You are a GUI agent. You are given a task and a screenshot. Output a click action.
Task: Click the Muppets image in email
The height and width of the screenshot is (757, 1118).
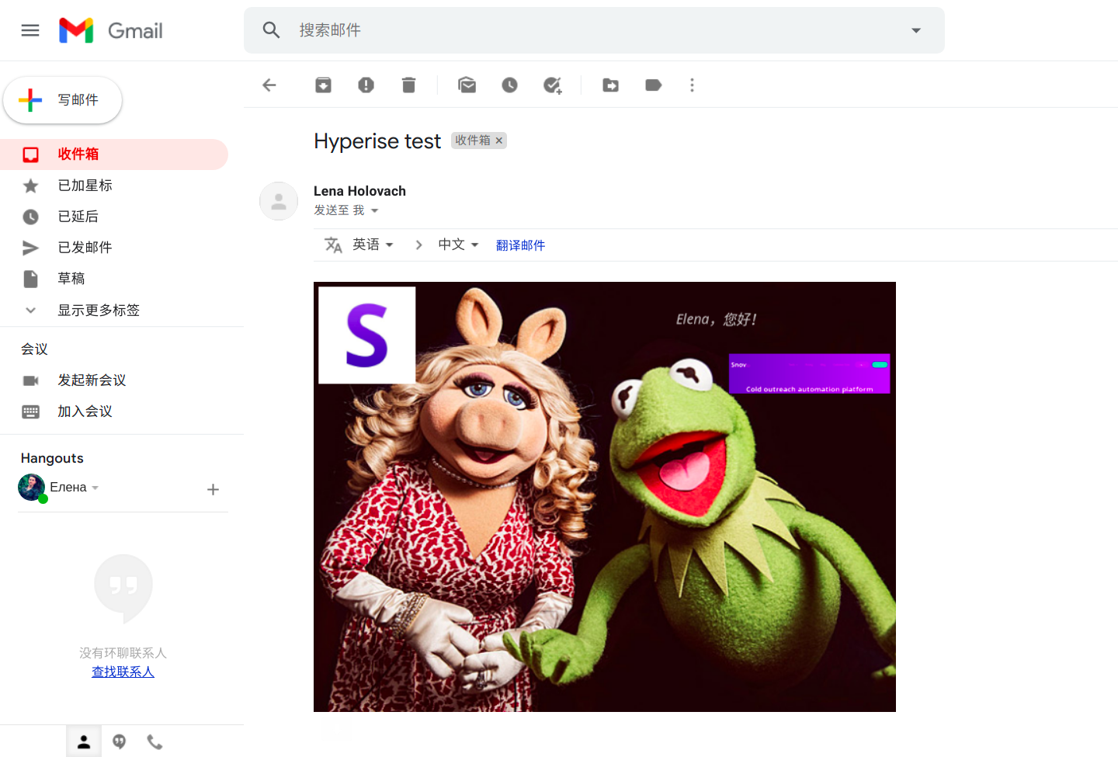coord(605,497)
